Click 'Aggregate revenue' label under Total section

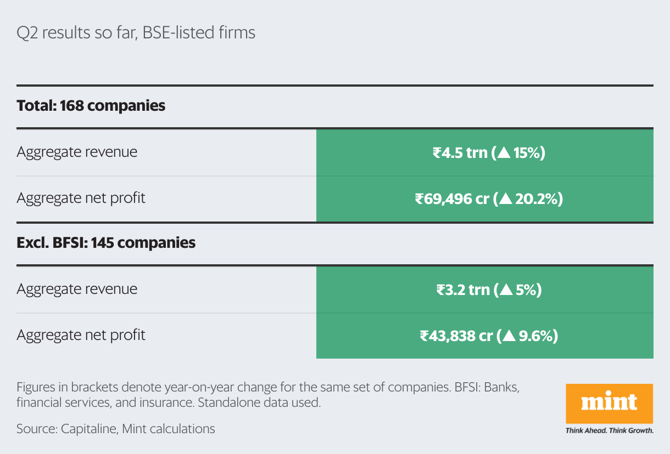pos(77,152)
